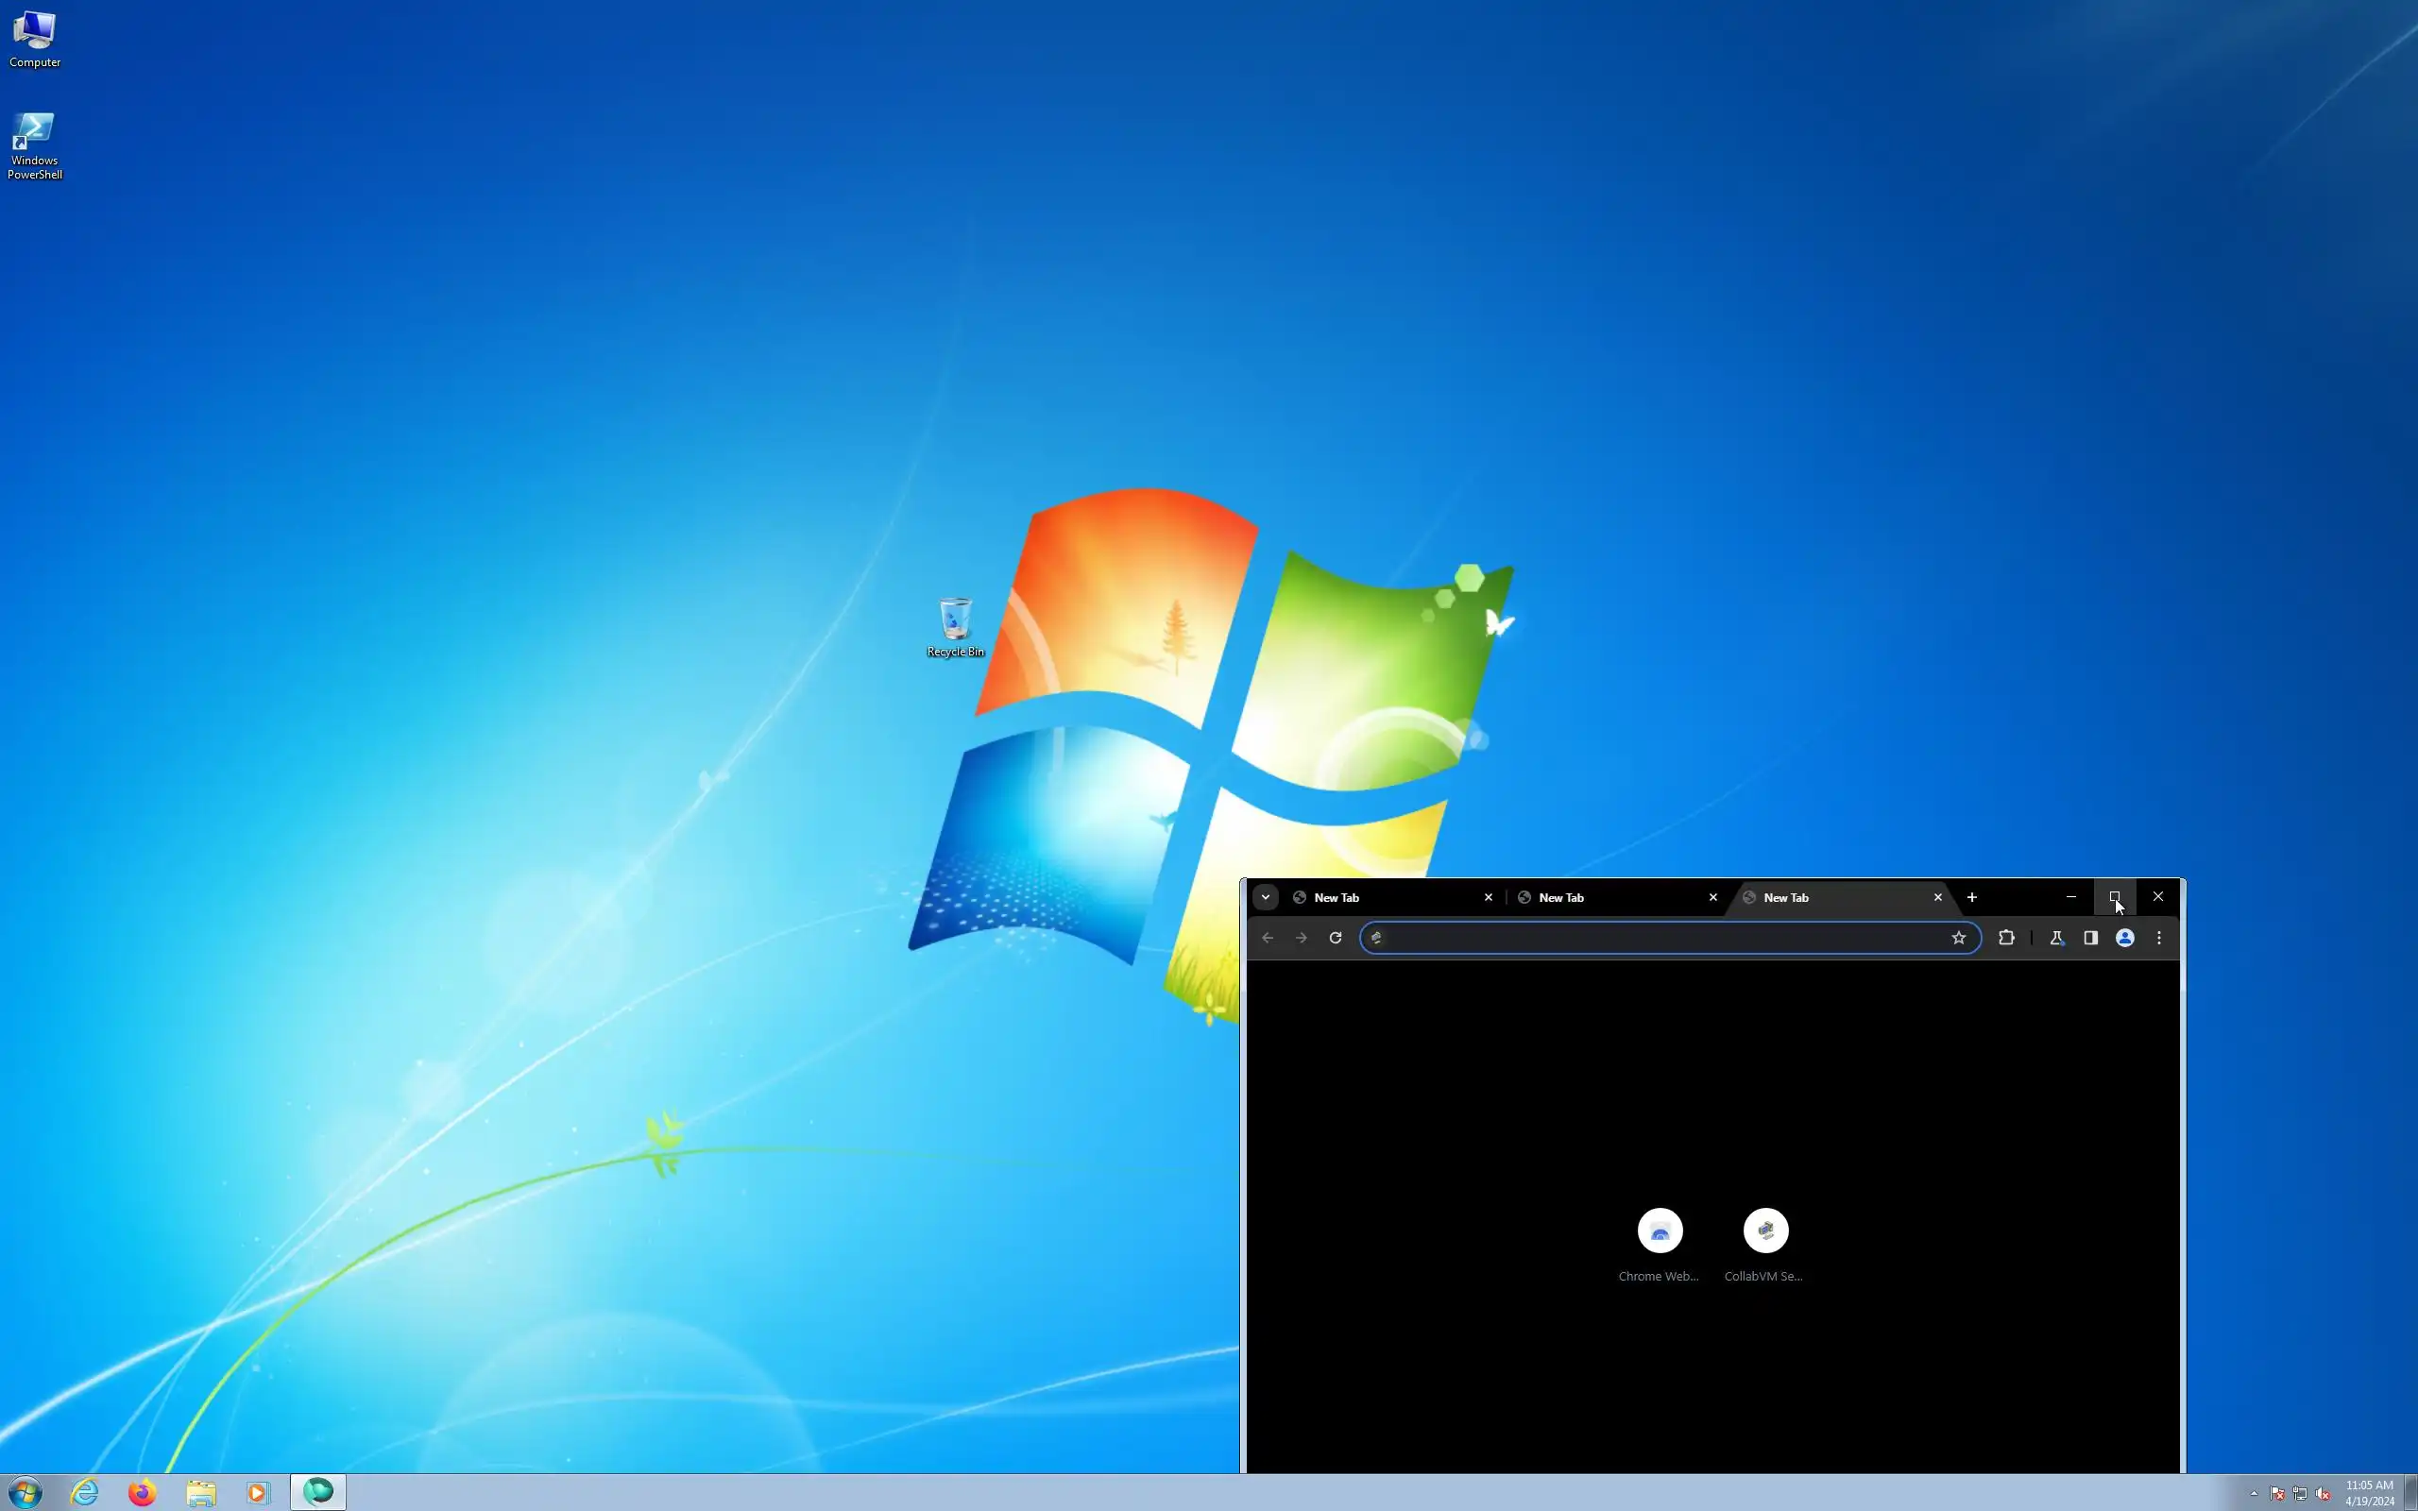
Task: Open the Recycle Bin desktop icon
Action: pyautogui.click(x=955, y=620)
